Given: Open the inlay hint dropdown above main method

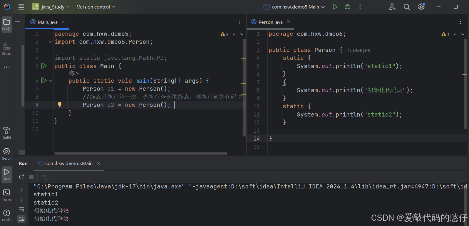Looking at the screenshot, I should point(74,73).
